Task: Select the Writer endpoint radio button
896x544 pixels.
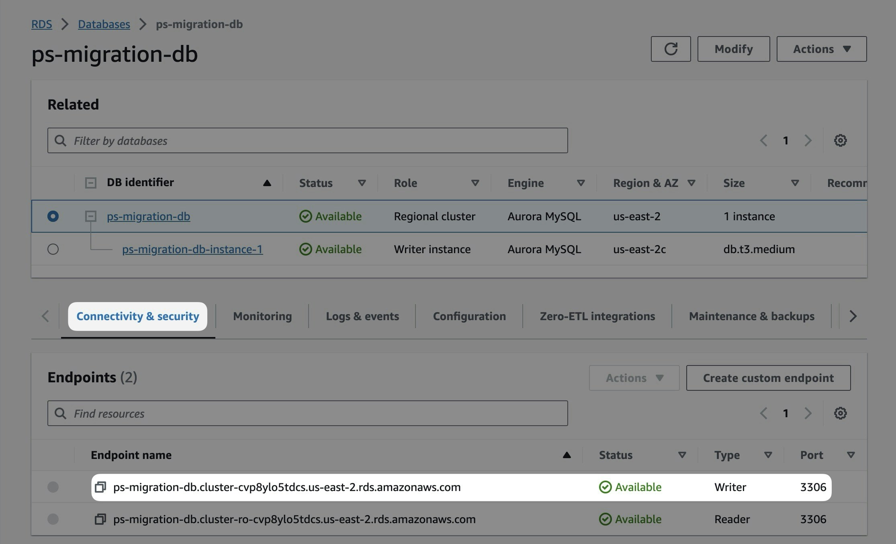Action: (53, 487)
